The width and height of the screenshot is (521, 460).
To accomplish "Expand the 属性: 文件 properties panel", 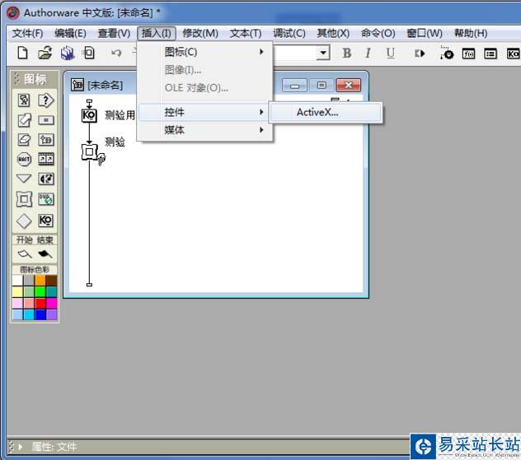I will tap(21, 447).
